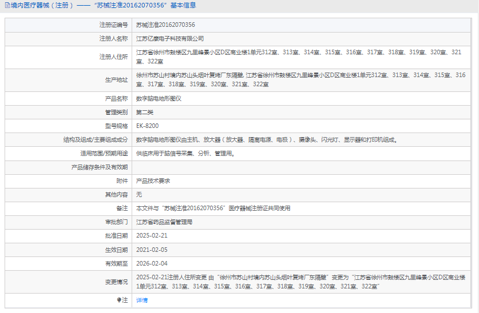
Task: Click the 产品储存条件及有效期 label
Action: [100, 167]
